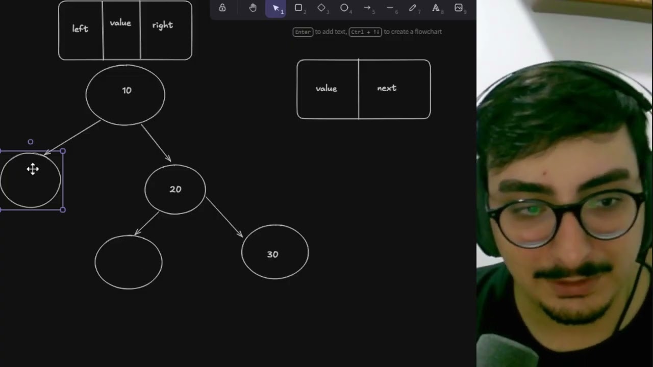Click the top-right resize handle of selected ellipse
This screenshot has height=367, width=653.
tap(63, 151)
